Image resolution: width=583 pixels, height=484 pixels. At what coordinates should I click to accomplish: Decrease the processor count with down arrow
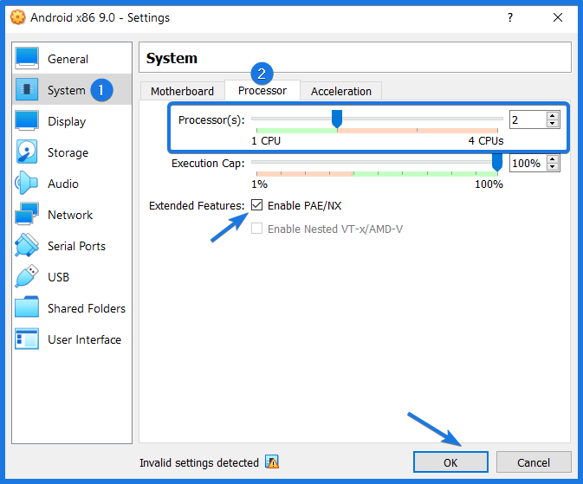pos(553,124)
